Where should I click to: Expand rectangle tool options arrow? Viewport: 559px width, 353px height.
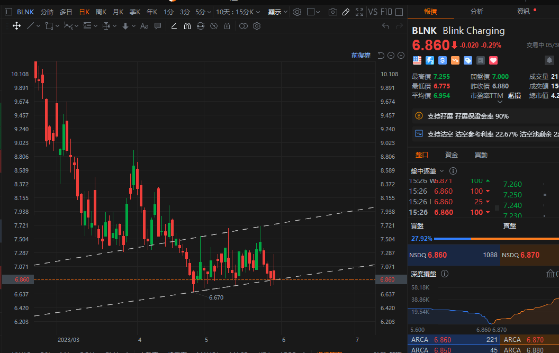pyautogui.click(x=57, y=26)
